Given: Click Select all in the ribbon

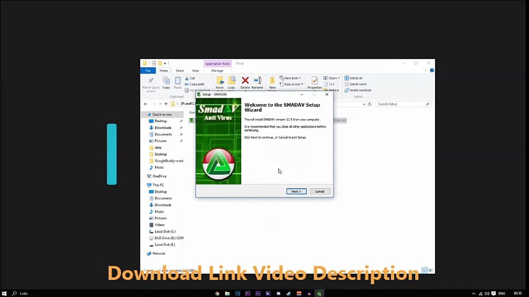Looking at the screenshot, I should point(353,78).
